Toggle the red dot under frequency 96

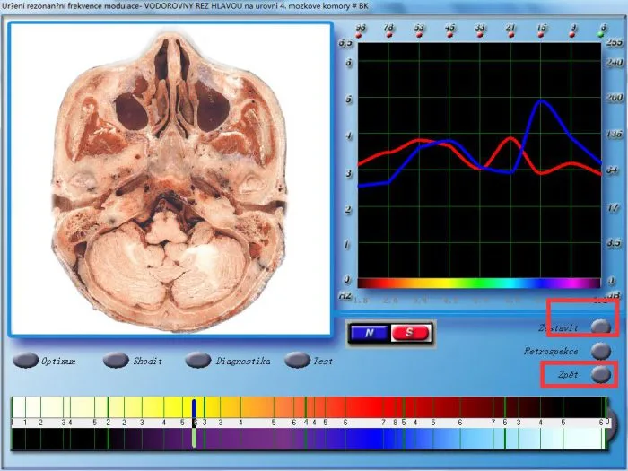(359, 35)
